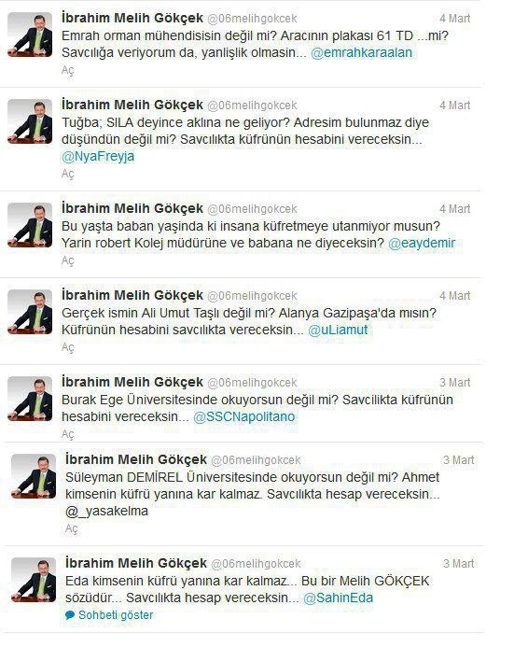Viewport: 514px width, 647px height.
Task: Expand the tweet mentioning @emrahkaraalan with Aç
Action: pyautogui.click(x=67, y=70)
